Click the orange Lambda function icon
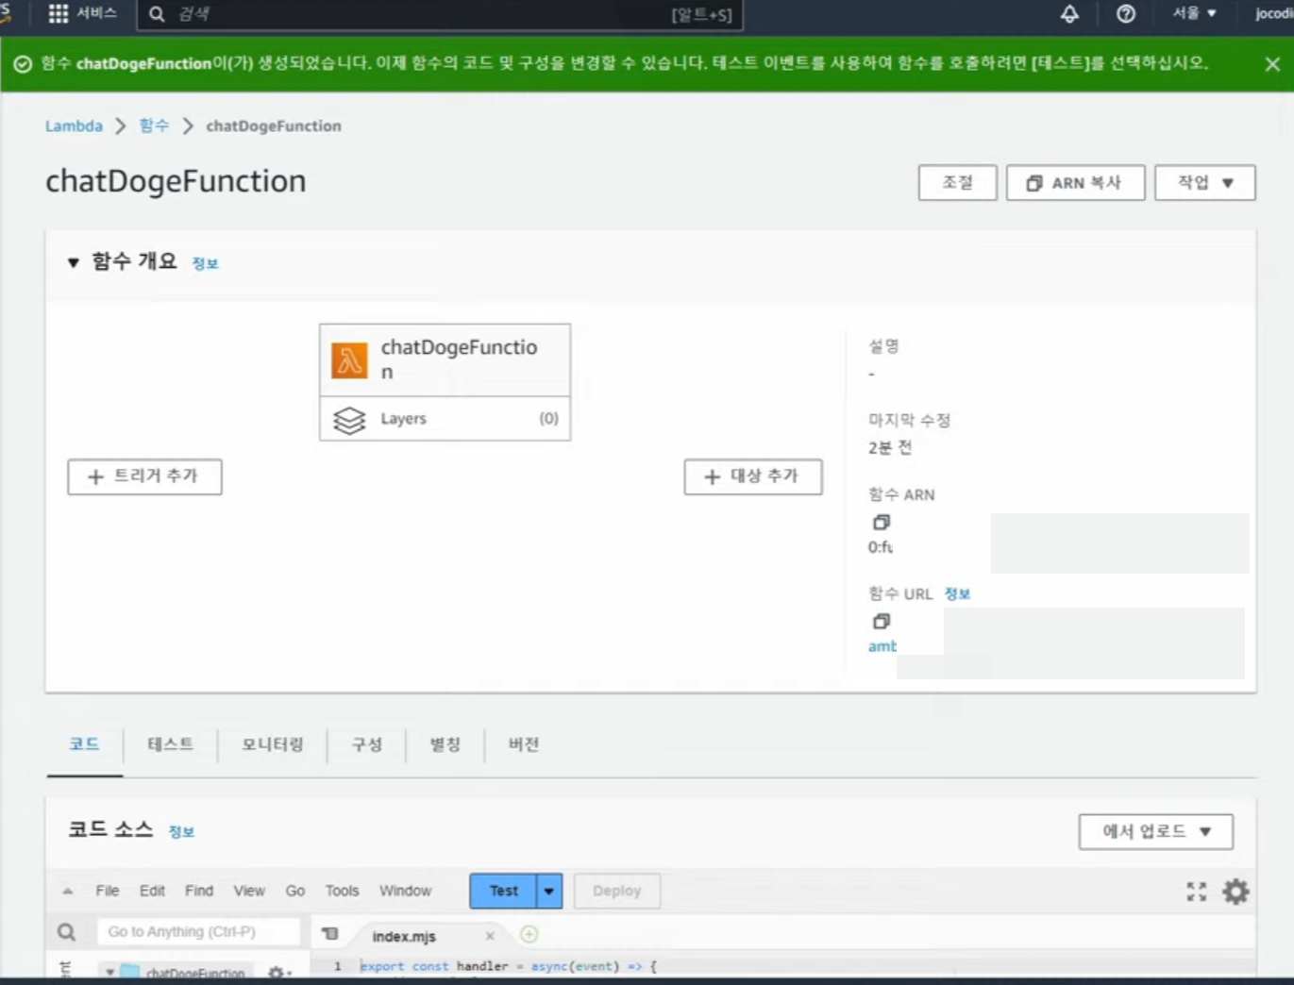The width and height of the screenshot is (1294, 985). pyautogui.click(x=349, y=360)
